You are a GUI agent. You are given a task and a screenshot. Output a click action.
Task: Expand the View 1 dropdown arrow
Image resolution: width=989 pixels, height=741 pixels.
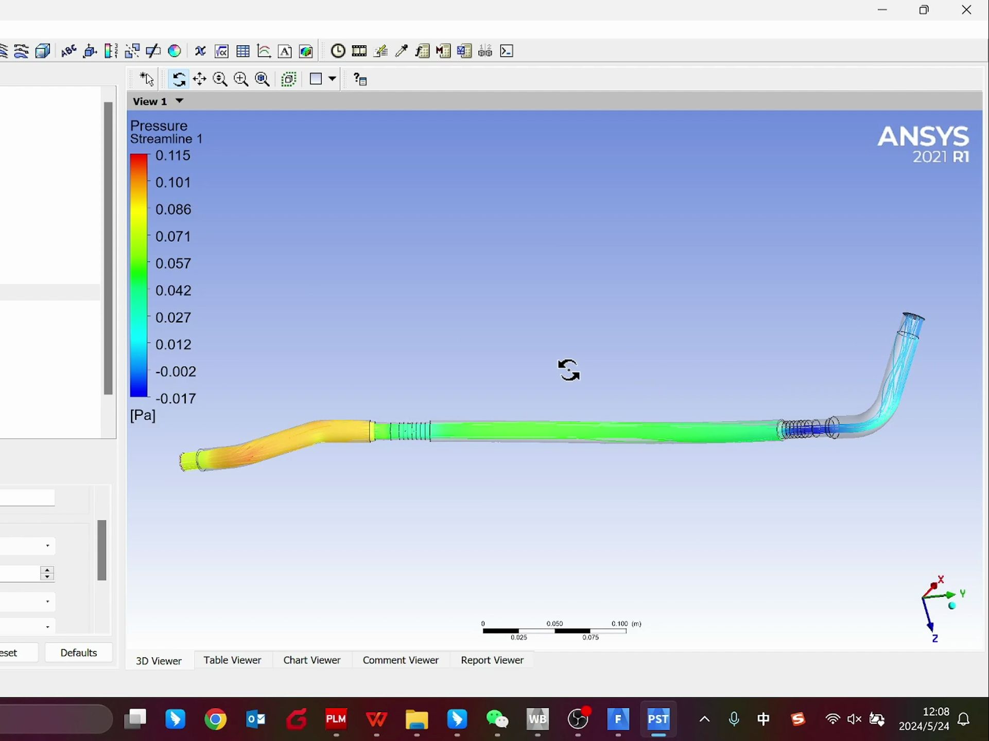(179, 101)
